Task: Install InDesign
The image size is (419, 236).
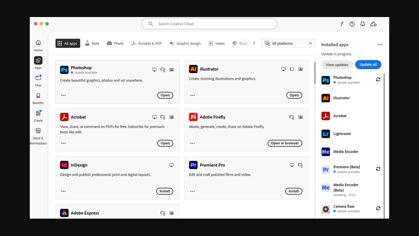Action: tap(165, 191)
